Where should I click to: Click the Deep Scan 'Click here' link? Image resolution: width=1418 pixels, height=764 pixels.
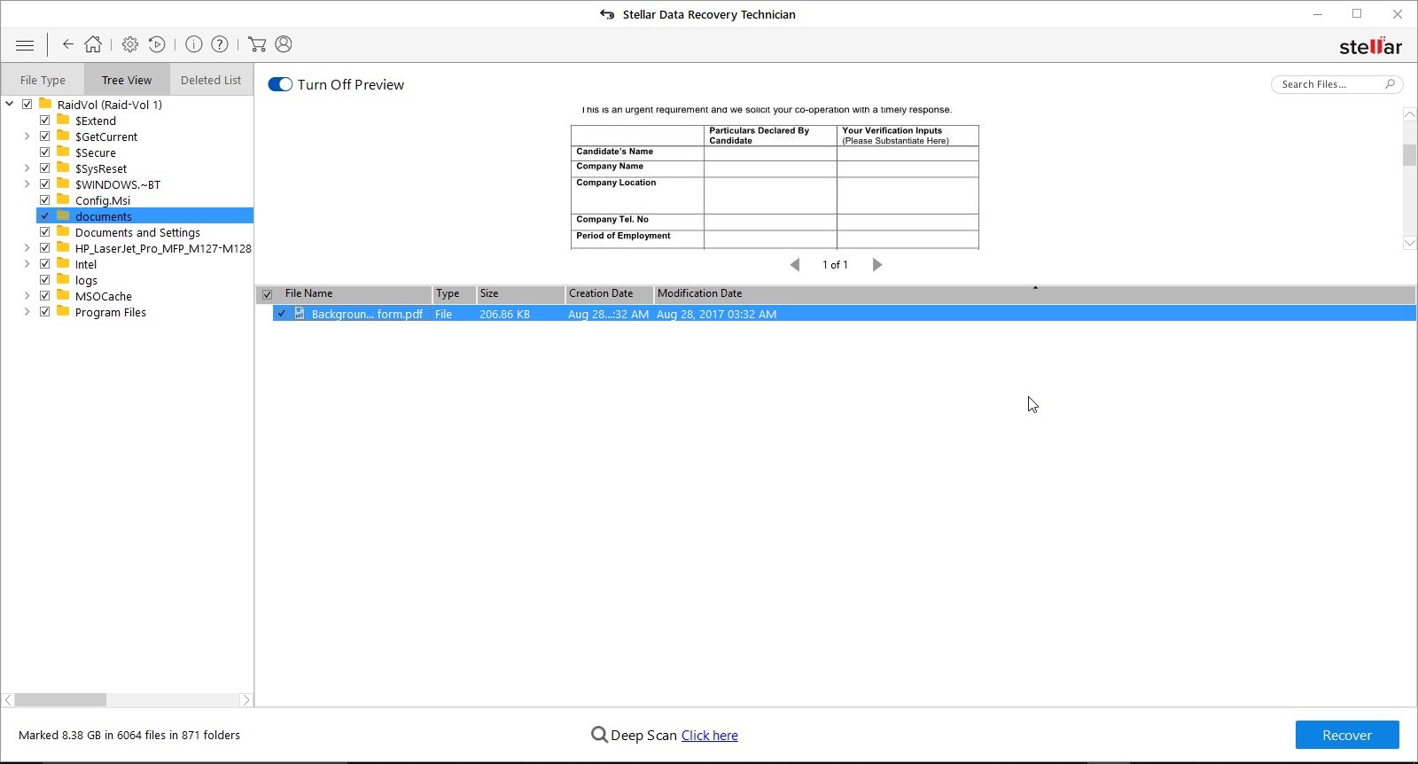[x=709, y=736]
